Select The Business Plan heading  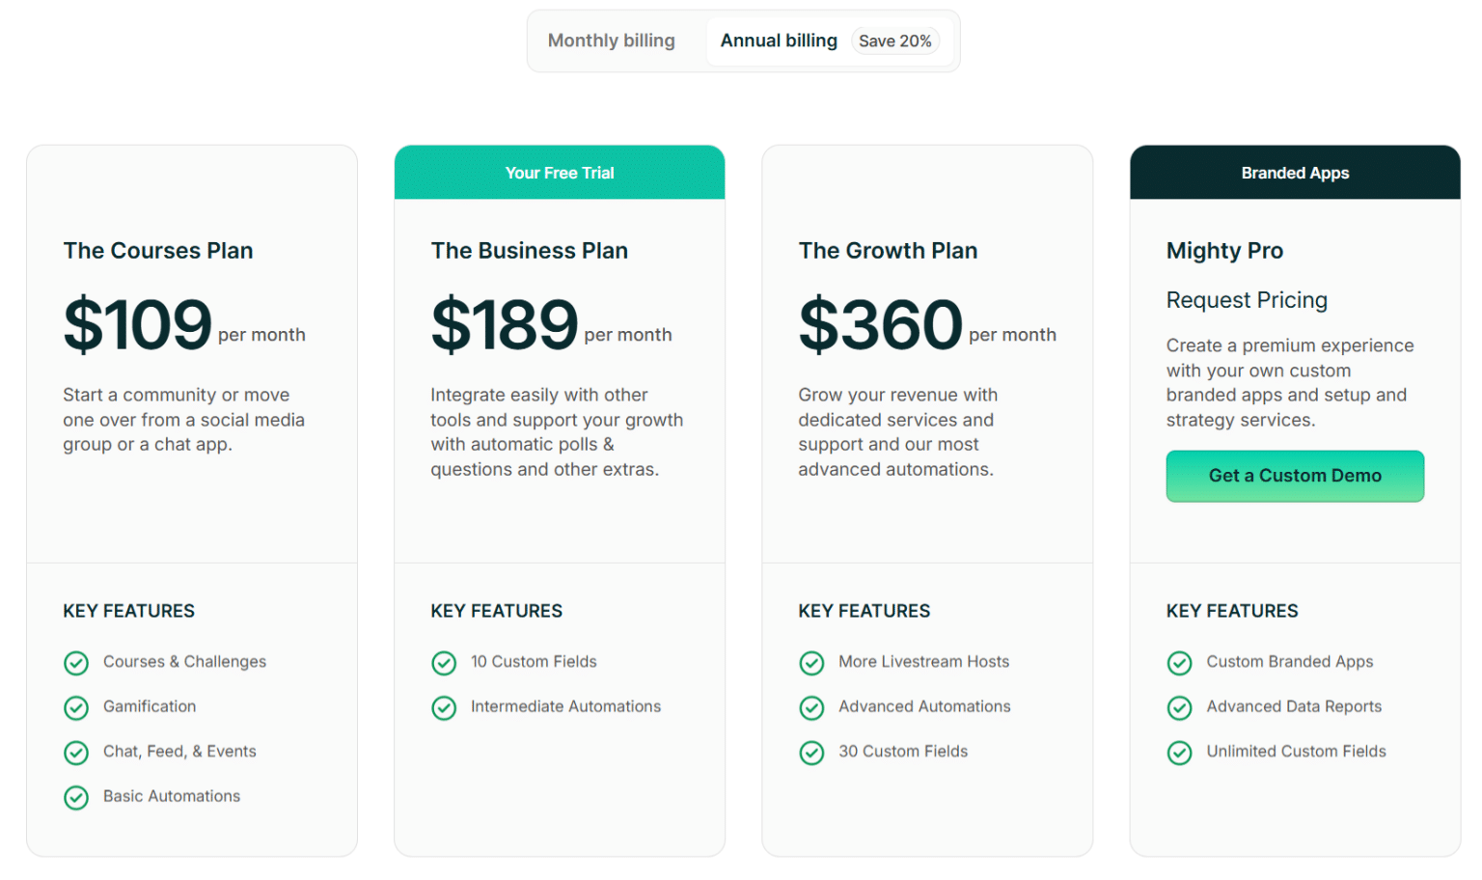point(529,251)
